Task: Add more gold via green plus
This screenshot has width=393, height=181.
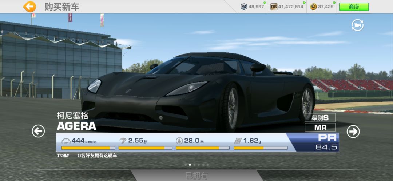Action: pos(334,3)
